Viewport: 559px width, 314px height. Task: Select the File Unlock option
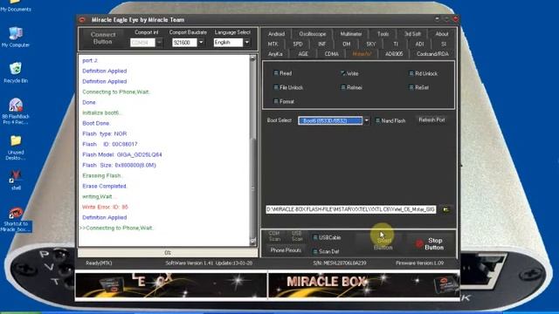288,87
